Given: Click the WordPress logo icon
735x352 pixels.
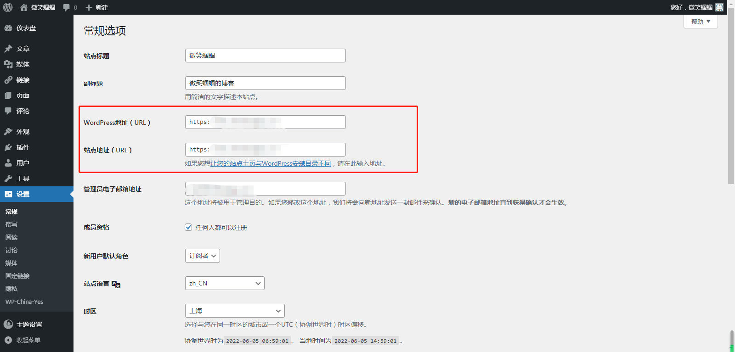Looking at the screenshot, I should (8, 7).
